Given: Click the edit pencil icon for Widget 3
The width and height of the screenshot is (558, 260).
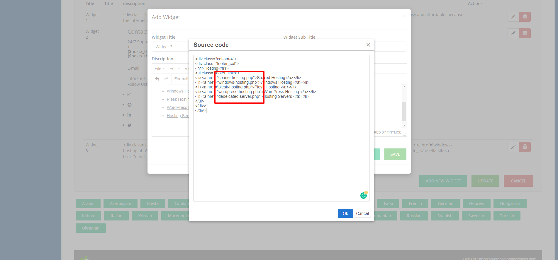Looking at the screenshot, I should coord(513,147).
